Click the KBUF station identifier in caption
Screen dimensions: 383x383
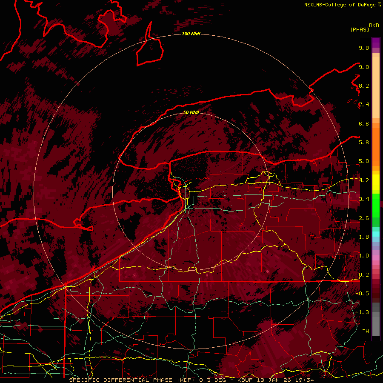click(x=246, y=380)
